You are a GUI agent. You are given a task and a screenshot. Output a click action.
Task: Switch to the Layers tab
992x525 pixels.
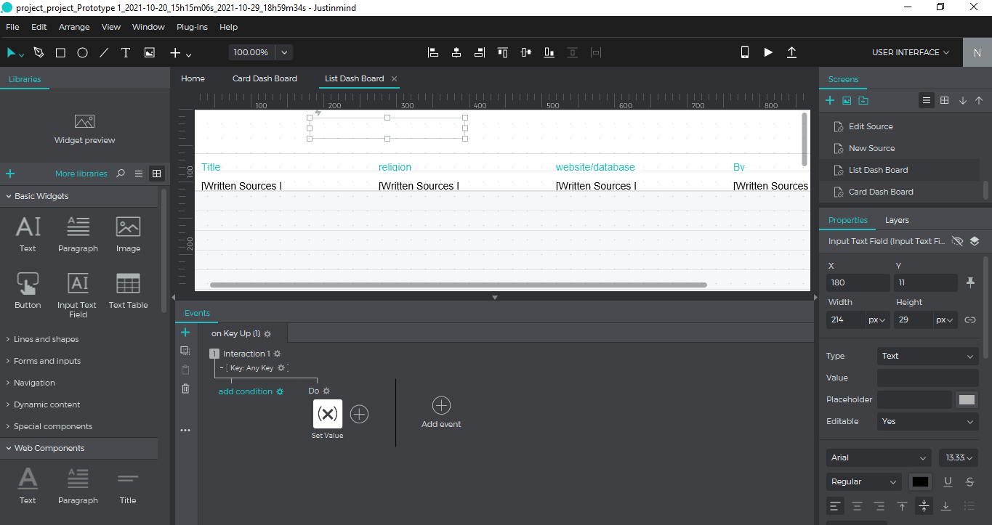tap(897, 220)
